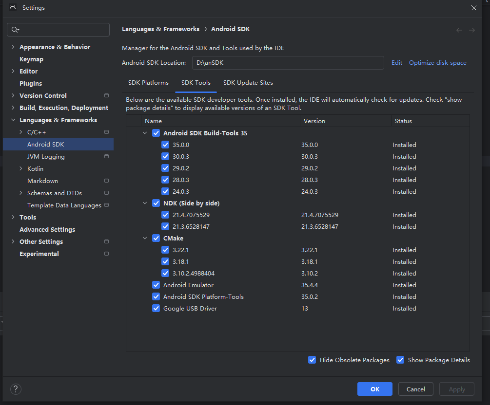Click the project-level icon beside JVM Logging
This screenshot has width=490, height=405.
click(107, 156)
